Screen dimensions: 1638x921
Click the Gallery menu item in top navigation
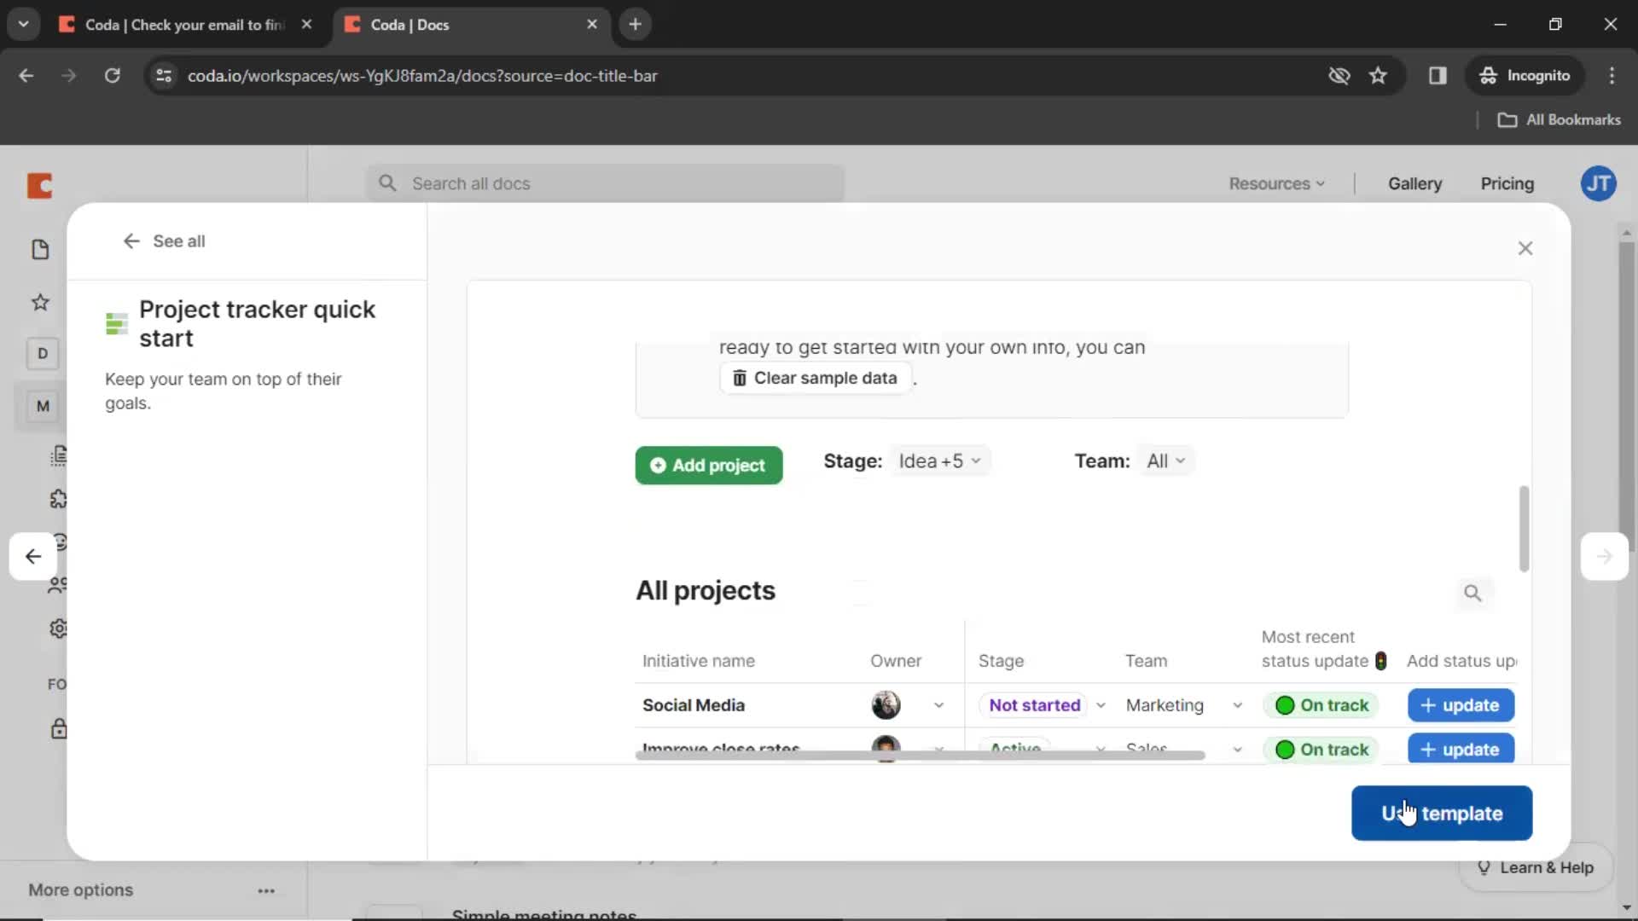pos(1415,182)
